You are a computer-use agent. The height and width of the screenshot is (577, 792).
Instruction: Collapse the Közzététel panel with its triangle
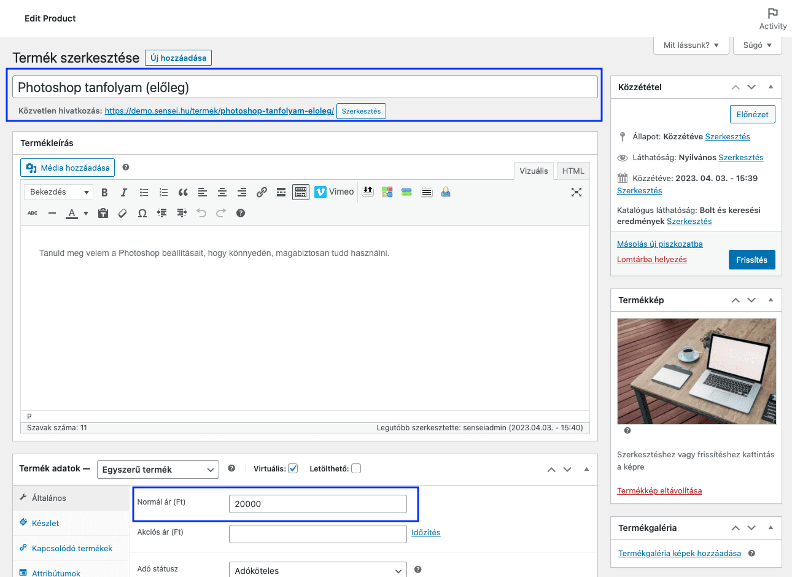(x=771, y=87)
